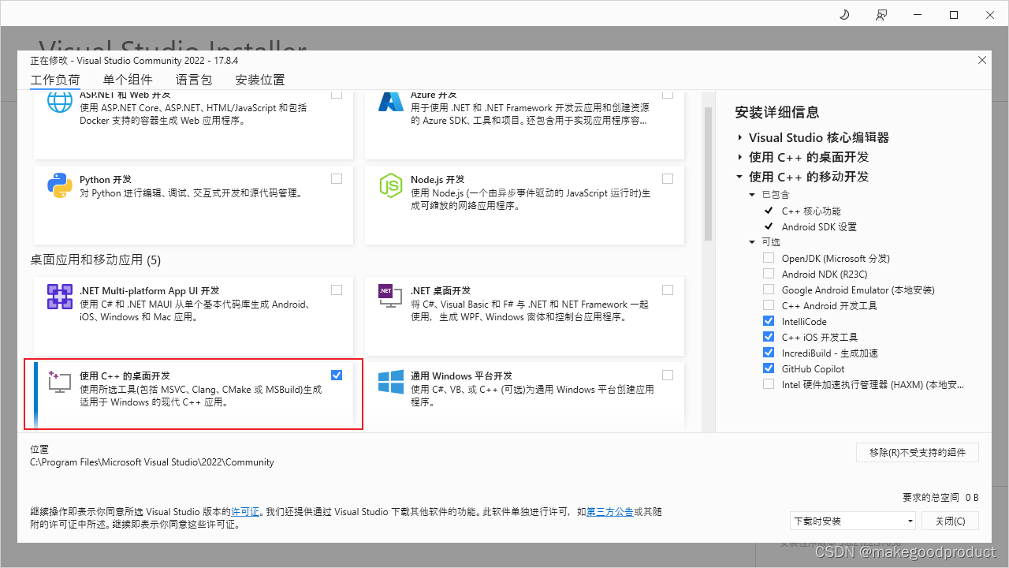Viewport: 1009px width, 568px height.
Task: Click the workloads list vertical scrollbar
Action: coord(708,174)
